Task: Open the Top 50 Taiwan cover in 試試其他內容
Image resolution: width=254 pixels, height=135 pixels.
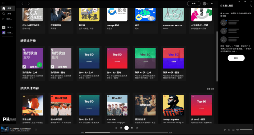Action: tap(201, 105)
